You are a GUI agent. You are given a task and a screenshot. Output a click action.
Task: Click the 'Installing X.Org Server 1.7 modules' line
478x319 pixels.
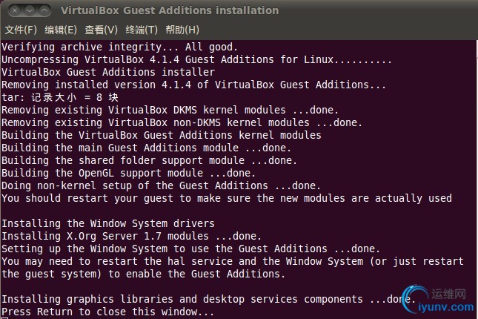pos(130,236)
